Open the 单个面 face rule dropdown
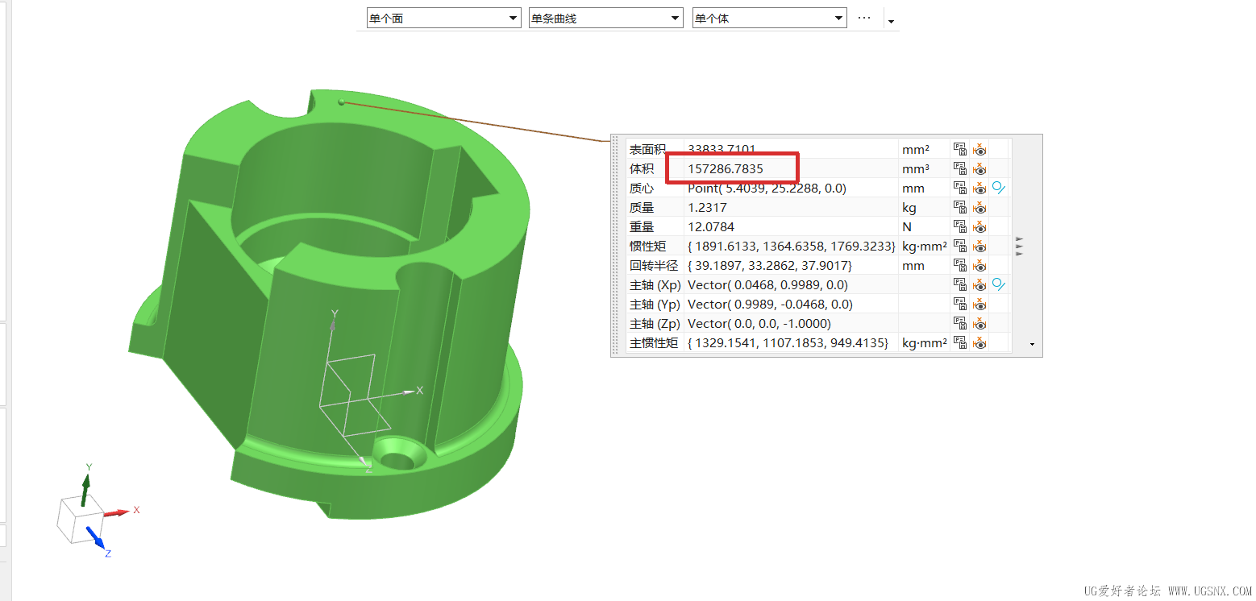This screenshot has width=1256, height=601. click(x=444, y=18)
